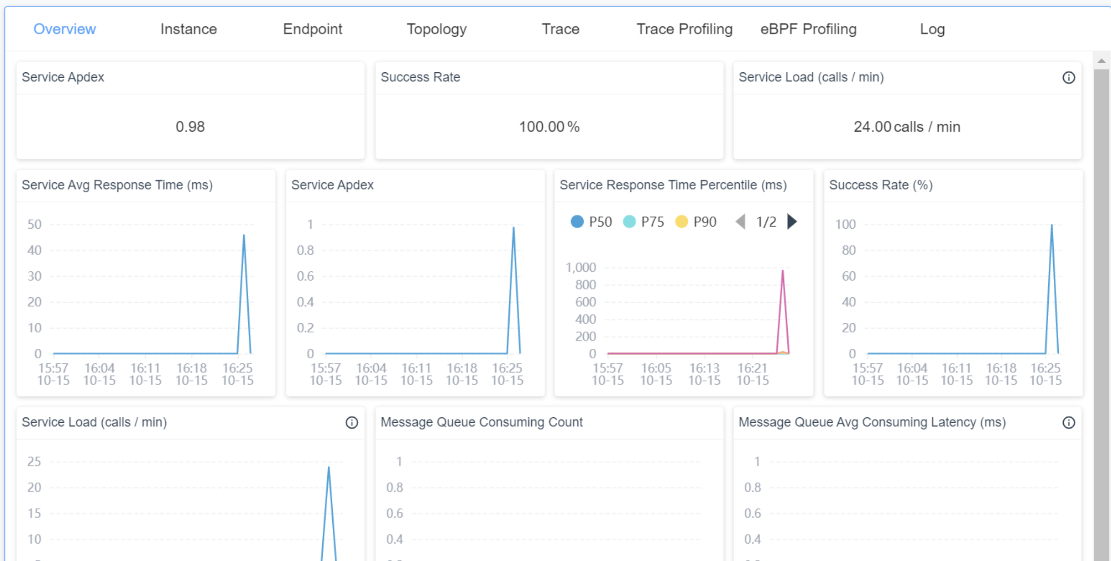Viewport: 1111px width, 561px height.
Task: Switch to the Instance tab
Action: (188, 29)
